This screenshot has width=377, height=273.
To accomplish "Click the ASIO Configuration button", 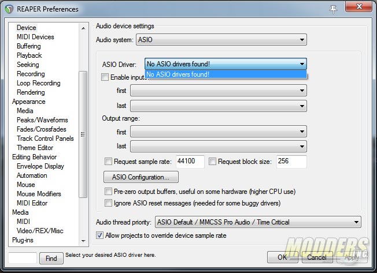I will pos(141,177).
